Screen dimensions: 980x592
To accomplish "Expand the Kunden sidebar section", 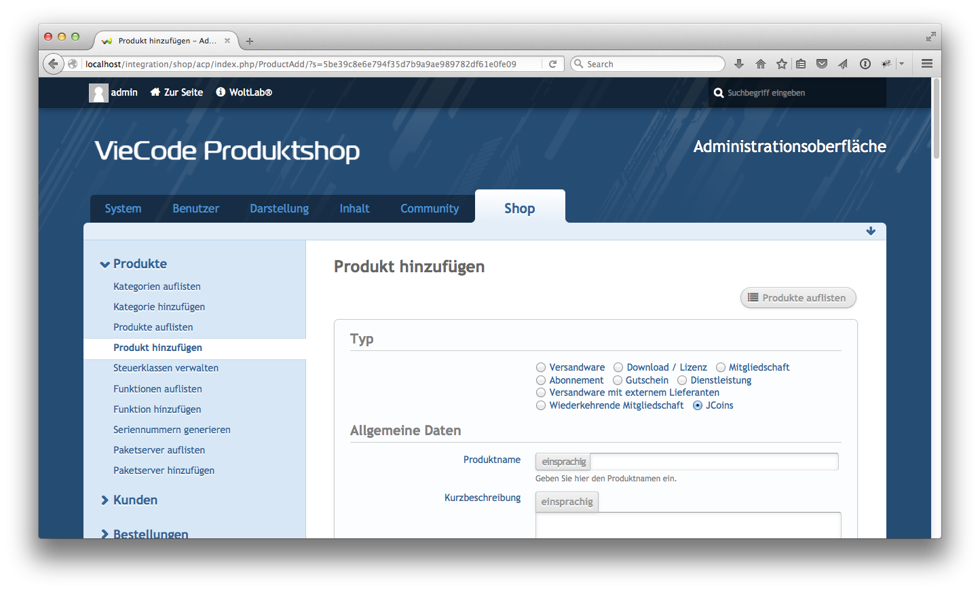I will 105,500.
